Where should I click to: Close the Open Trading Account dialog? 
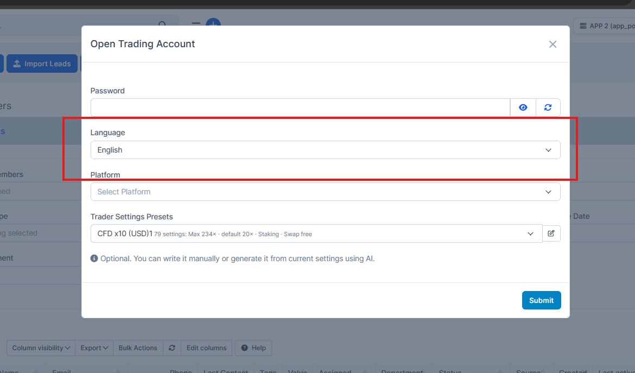point(553,45)
